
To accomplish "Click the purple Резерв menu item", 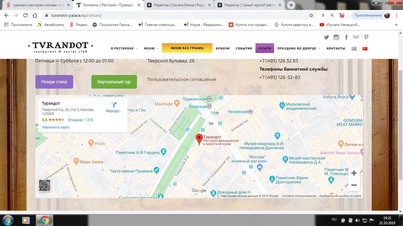I will [x=265, y=48].
